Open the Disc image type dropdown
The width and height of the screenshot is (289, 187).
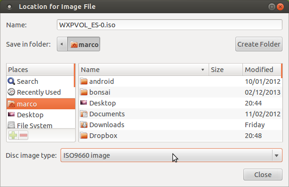click(172, 155)
